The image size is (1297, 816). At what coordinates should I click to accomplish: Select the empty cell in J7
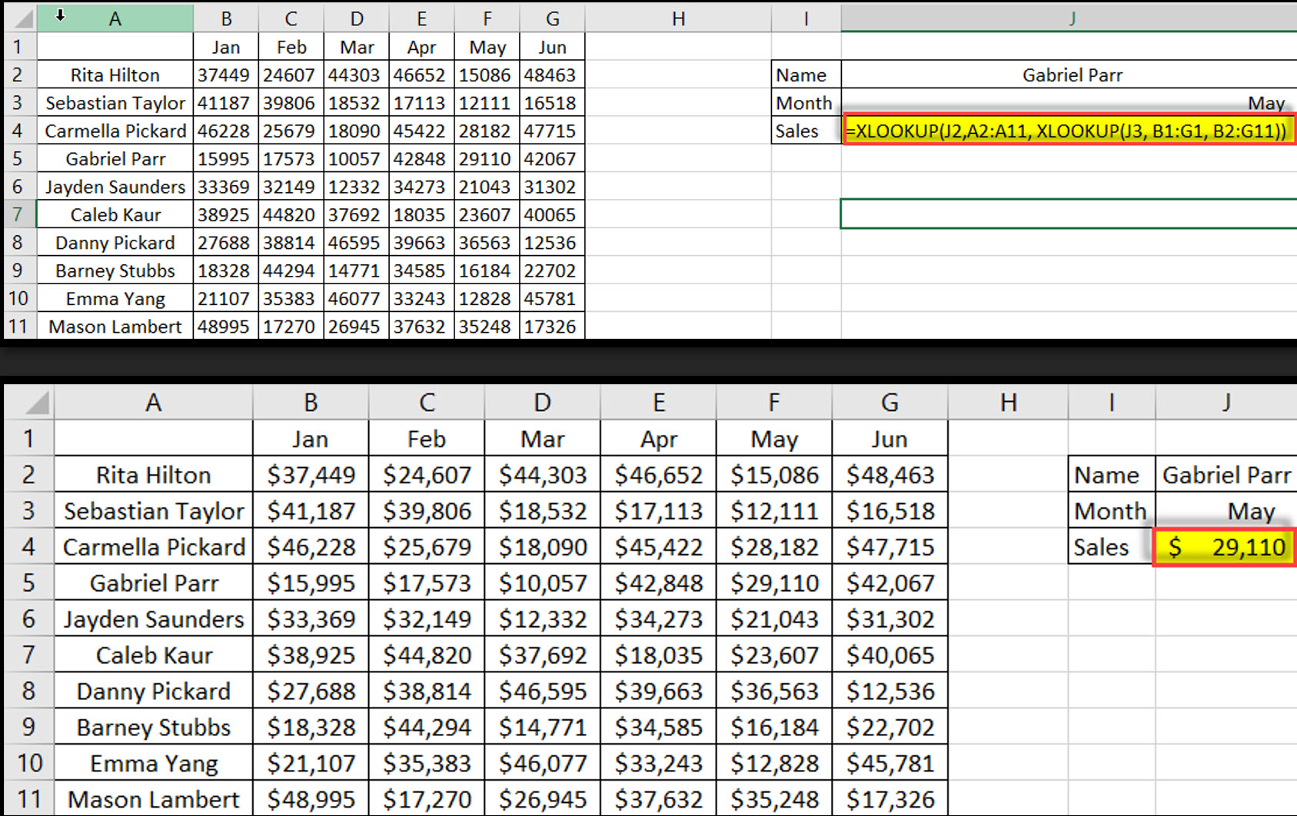(1069, 214)
